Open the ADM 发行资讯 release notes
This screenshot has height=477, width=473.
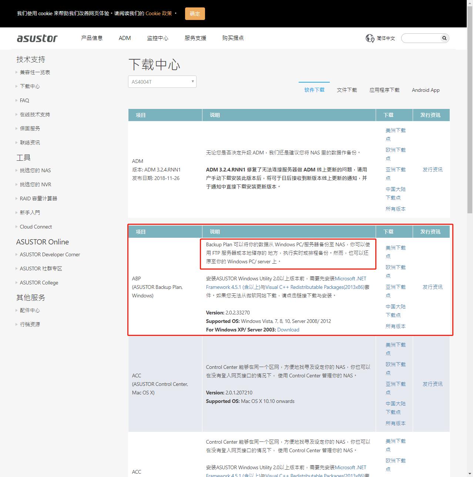432,169
